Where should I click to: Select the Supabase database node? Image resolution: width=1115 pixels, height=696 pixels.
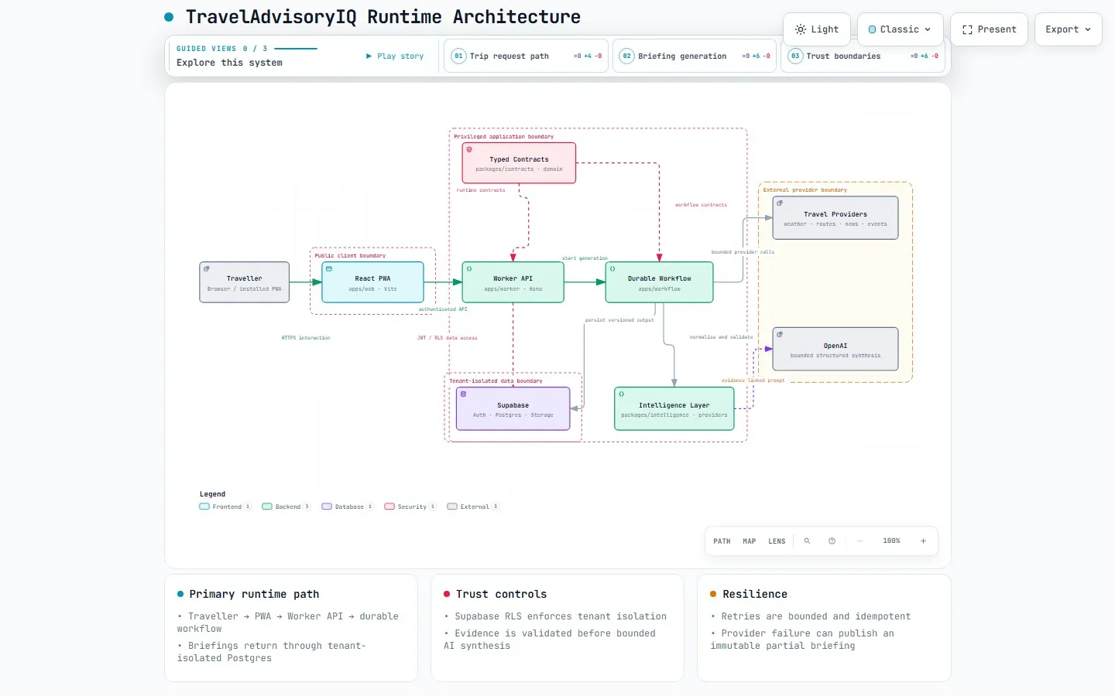513,409
